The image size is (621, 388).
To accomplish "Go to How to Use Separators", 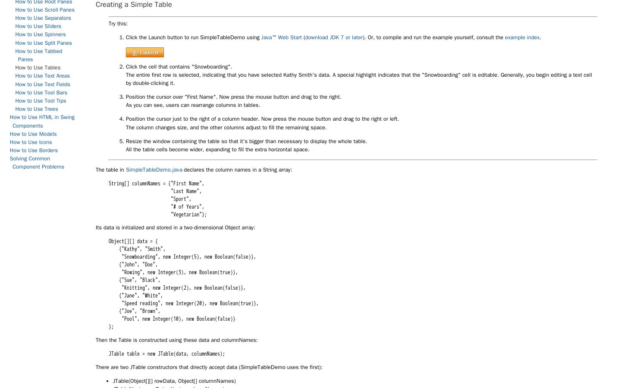I will point(43,18).
